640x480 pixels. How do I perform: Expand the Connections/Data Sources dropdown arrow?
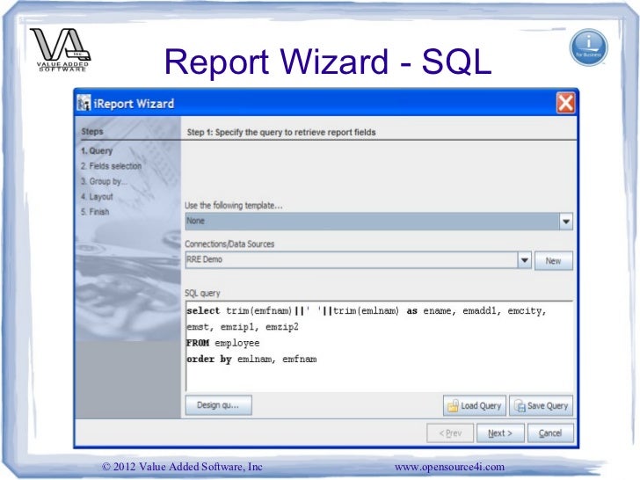coord(525,260)
